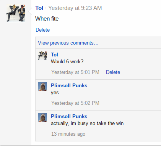The image size is (161, 146).
Task: Select the 'yes' comment text
Action: [55, 93]
